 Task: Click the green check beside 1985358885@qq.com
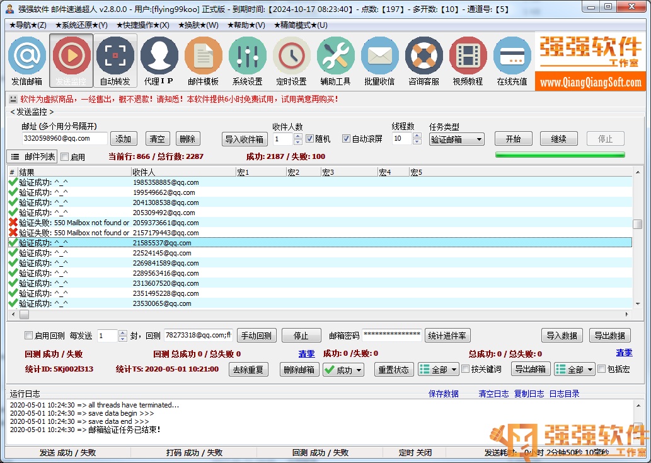pos(13,182)
